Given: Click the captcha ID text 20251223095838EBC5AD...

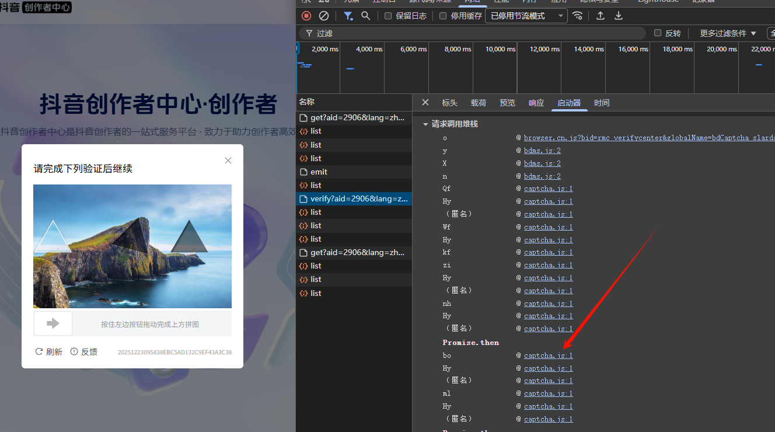Looking at the screenshot, I should [174, 353].
